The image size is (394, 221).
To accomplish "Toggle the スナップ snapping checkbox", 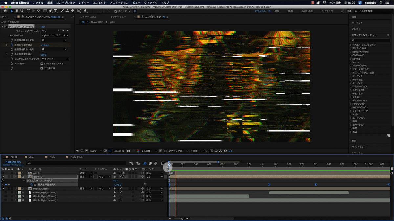I will click(116, 11).
